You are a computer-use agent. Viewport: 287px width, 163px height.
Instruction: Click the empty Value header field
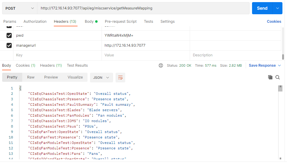click(146, 55)
